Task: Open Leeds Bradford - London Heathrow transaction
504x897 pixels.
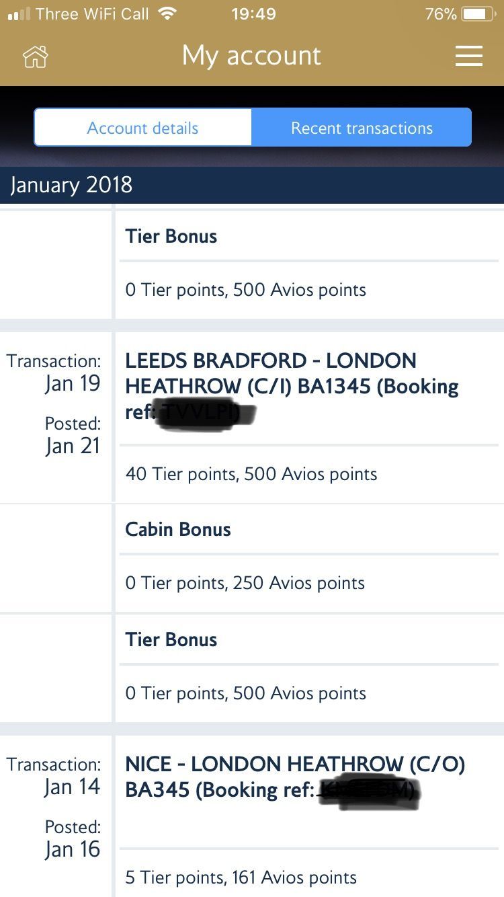Action: [x=292, y=387]
